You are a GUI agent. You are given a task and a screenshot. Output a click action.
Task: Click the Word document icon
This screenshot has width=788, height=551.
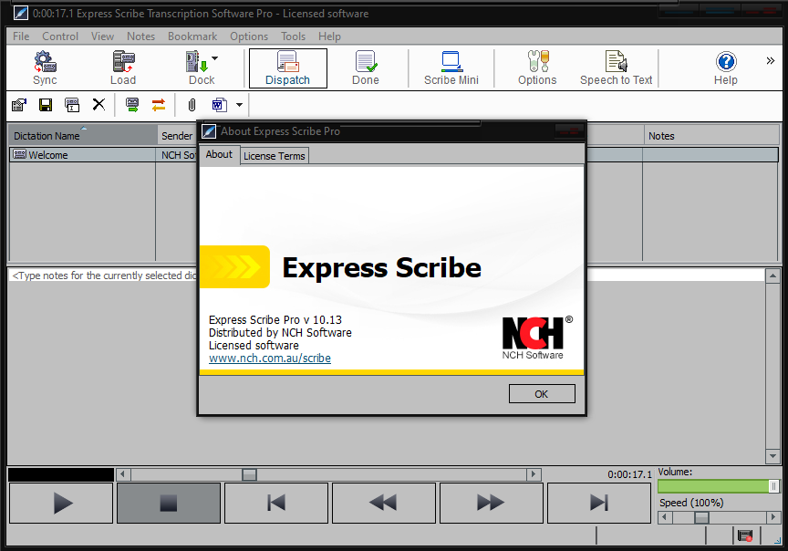[x=220, y=105]
